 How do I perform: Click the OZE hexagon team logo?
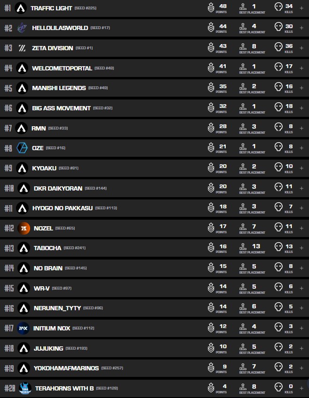tap(22, 148)
